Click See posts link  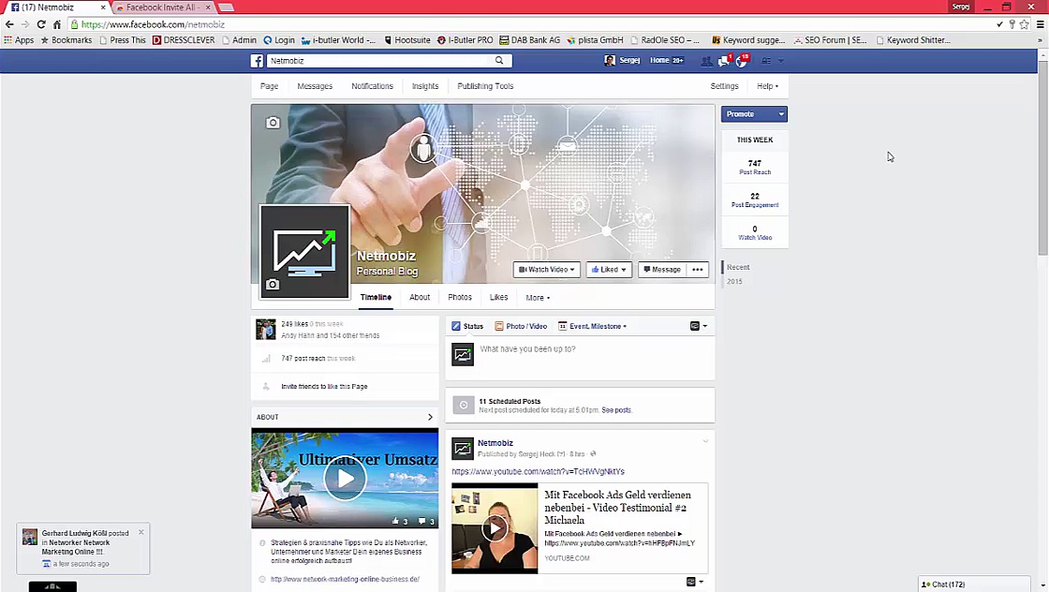tap(616, 410)
